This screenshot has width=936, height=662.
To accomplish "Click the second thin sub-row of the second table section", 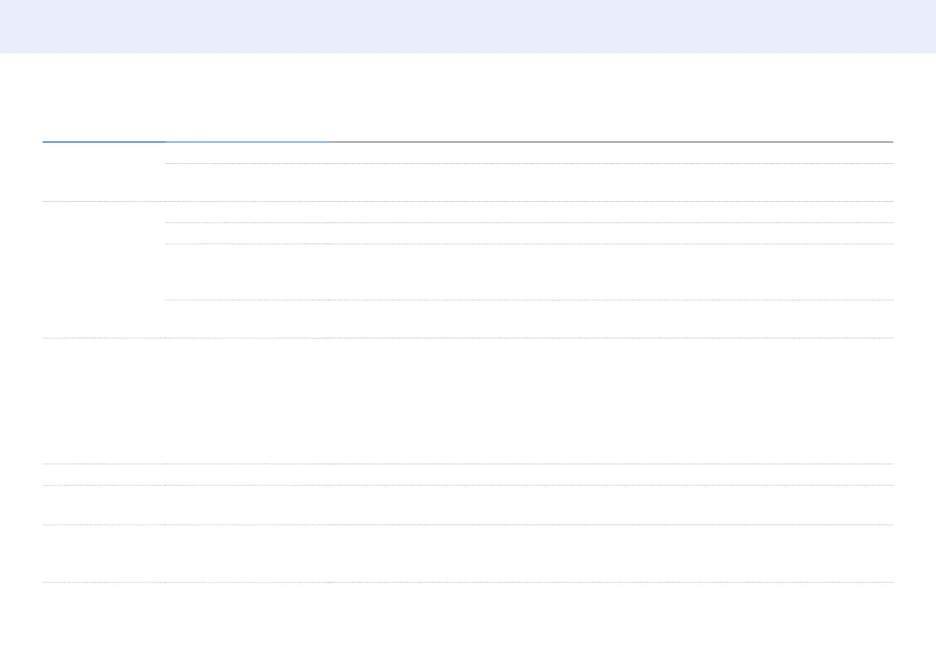I will [529, 233].
